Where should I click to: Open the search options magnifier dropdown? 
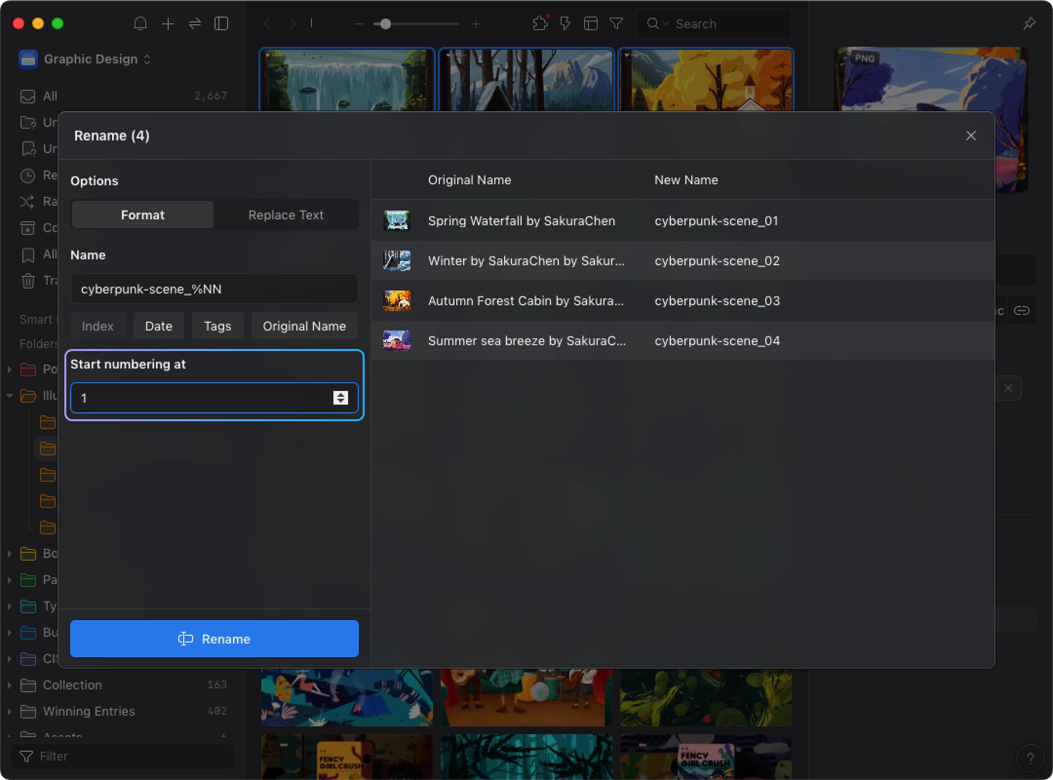[x=658, y=23]
